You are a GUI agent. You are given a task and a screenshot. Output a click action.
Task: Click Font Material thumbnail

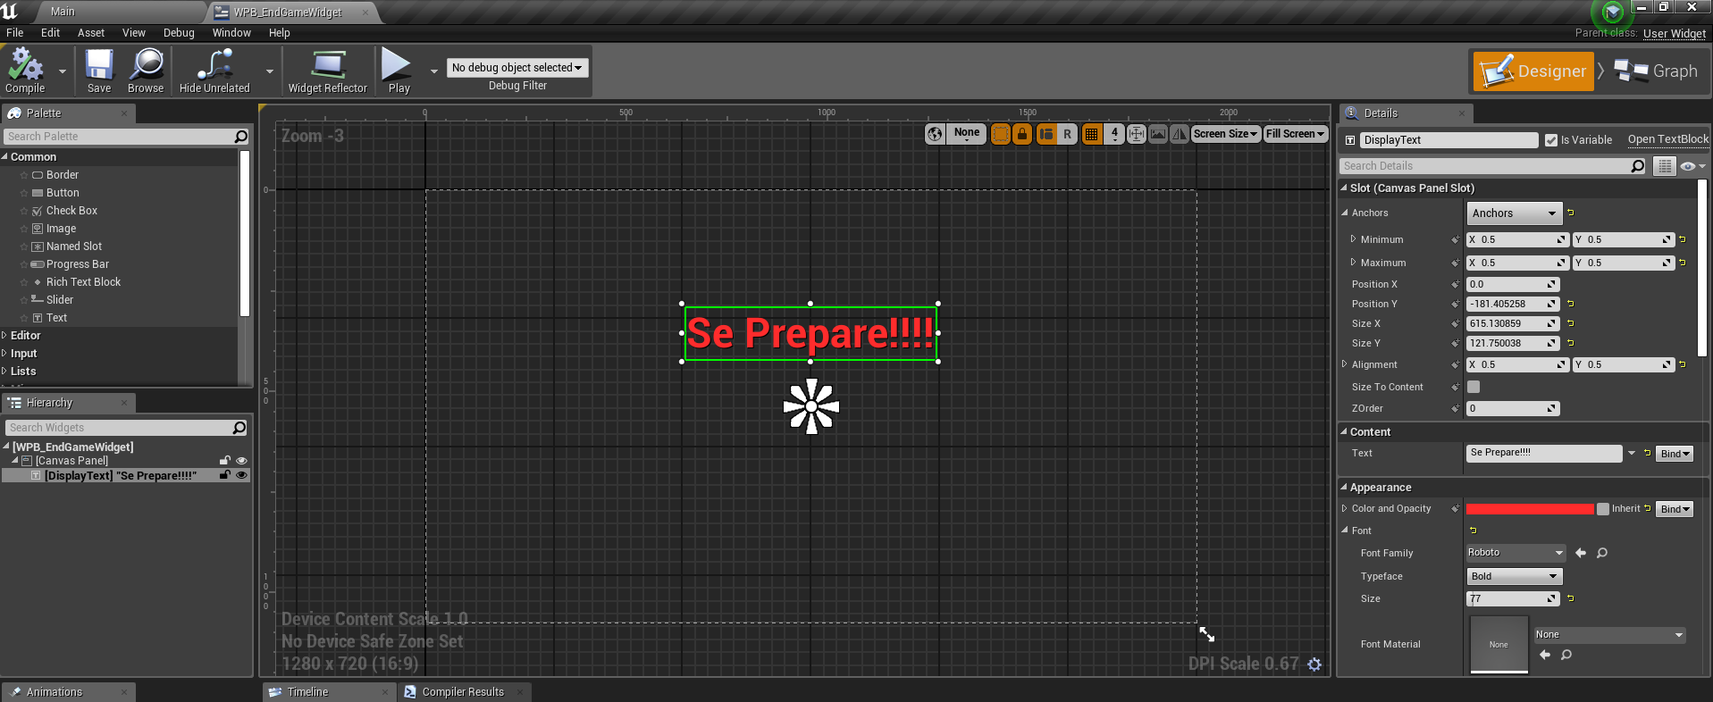pyautogui.click(x=1499, y=644)
